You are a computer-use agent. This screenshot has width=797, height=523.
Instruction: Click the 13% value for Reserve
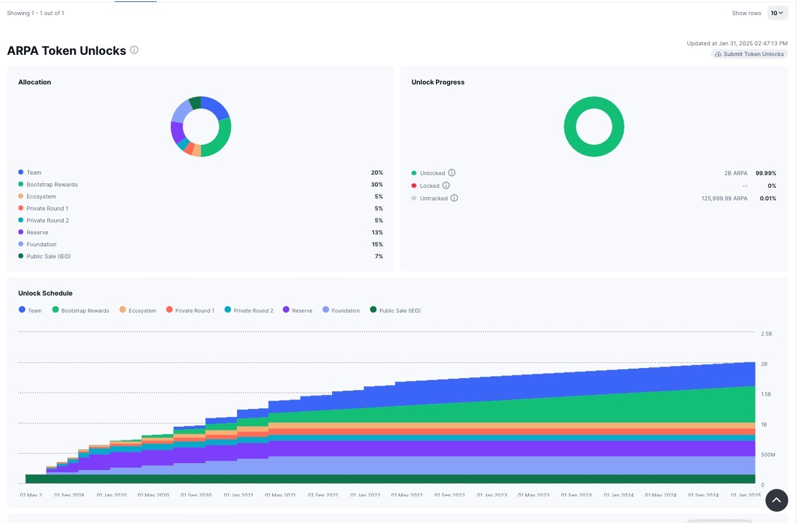pyautogui.click(x=377, y=233)
